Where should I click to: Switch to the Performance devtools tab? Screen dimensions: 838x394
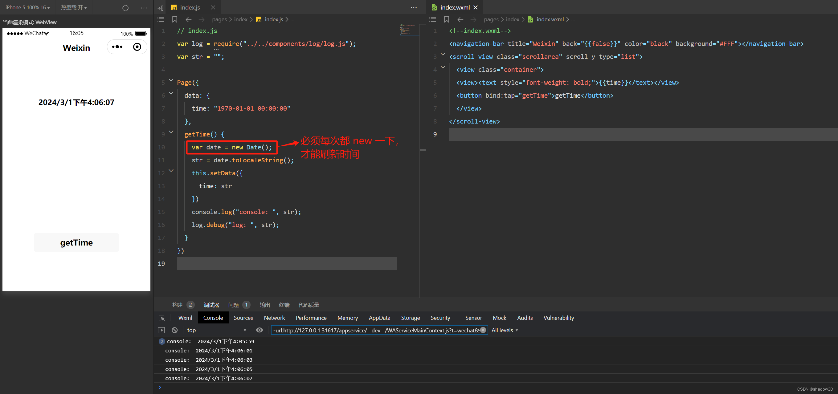pyautogui.click(x=311, y=318)
